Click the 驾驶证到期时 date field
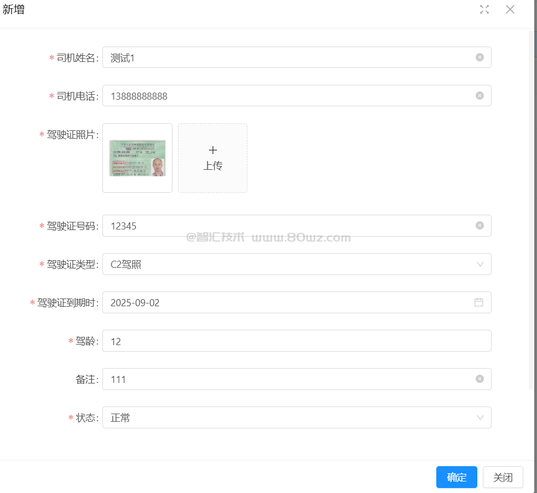This screenshot has height=493, width=537. coord(297,302)
